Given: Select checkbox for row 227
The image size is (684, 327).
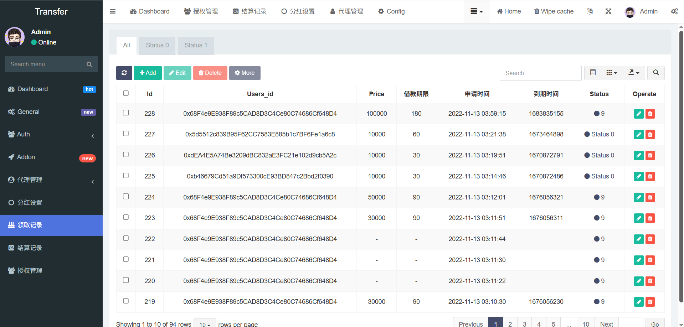Looking at the screenshot, I should tap(126, 134).
